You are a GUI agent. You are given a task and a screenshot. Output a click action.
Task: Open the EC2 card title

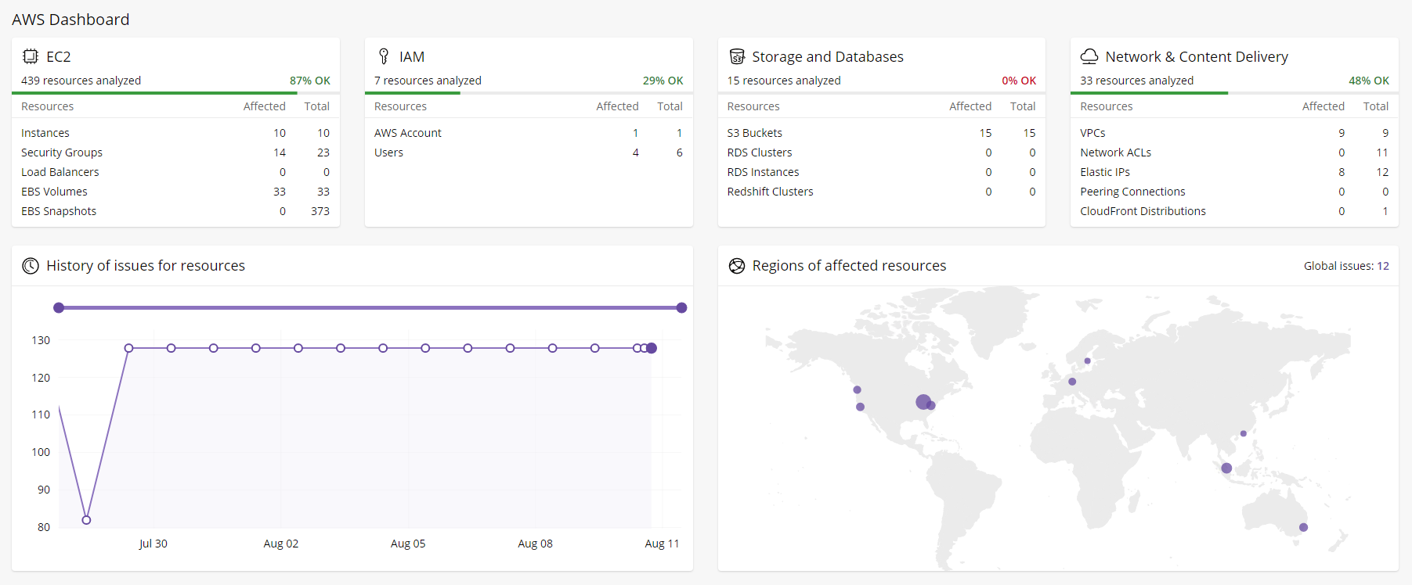59,57
